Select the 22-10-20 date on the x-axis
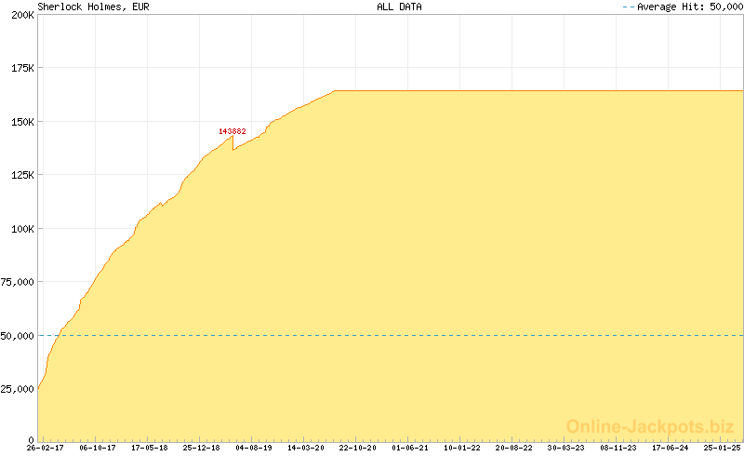The image size is (744, 456). (x=358, y=448)
